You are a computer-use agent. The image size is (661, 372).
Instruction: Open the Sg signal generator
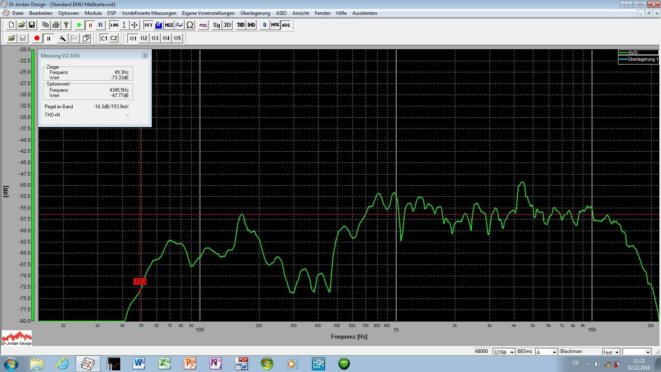point(217,25)
